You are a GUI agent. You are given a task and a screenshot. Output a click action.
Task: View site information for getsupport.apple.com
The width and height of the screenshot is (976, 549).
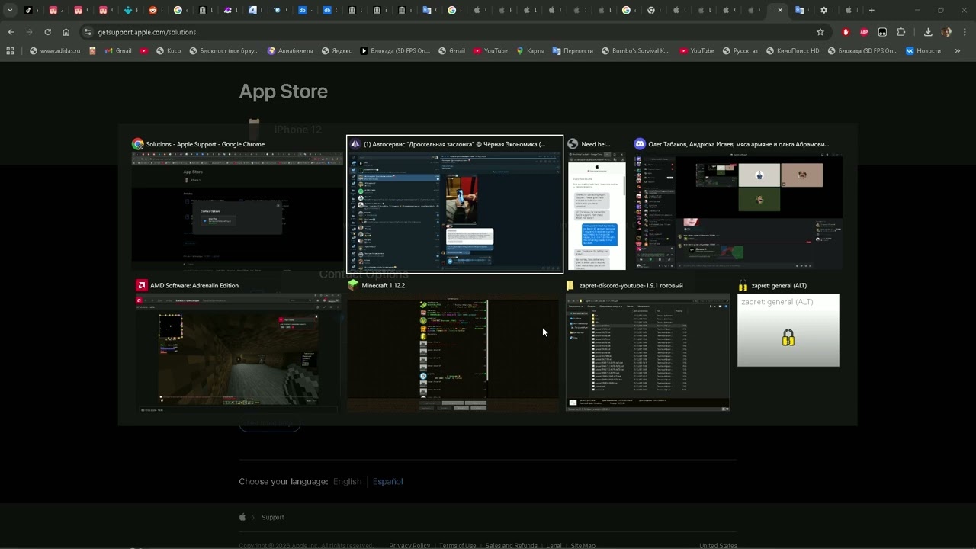88,32
